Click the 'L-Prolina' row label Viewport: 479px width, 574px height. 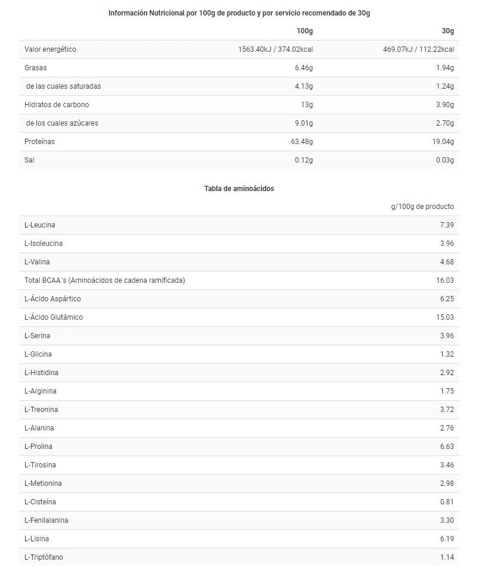[39, 447]
